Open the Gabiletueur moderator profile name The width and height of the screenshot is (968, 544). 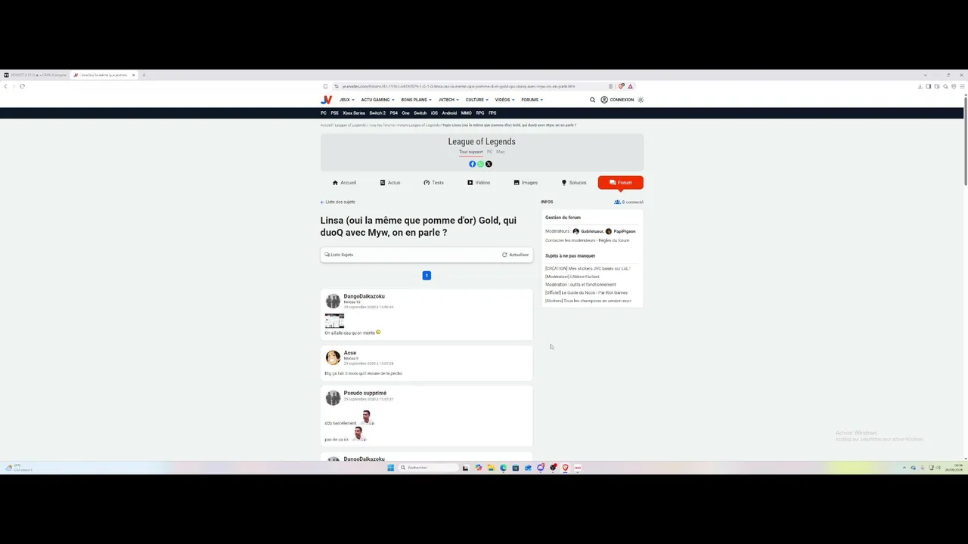point(592,231)
